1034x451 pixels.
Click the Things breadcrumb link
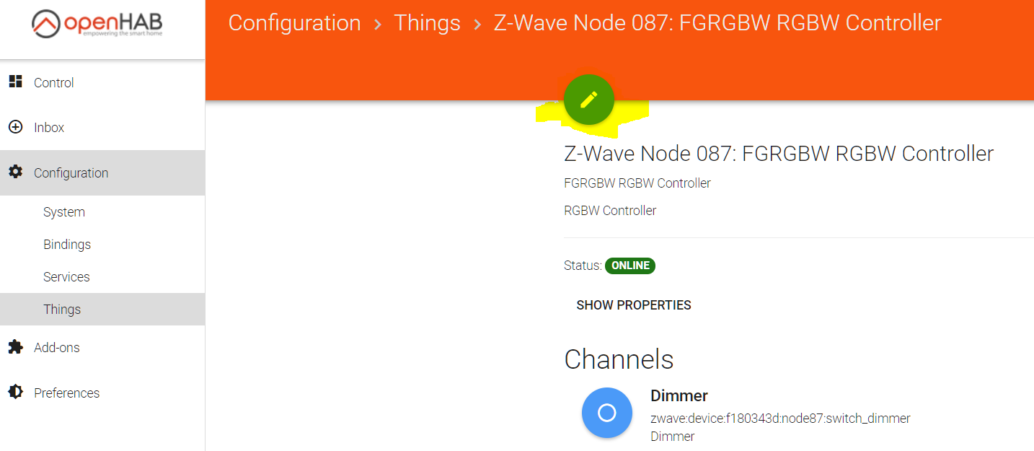pyautogui.click(x=427, y=23)
